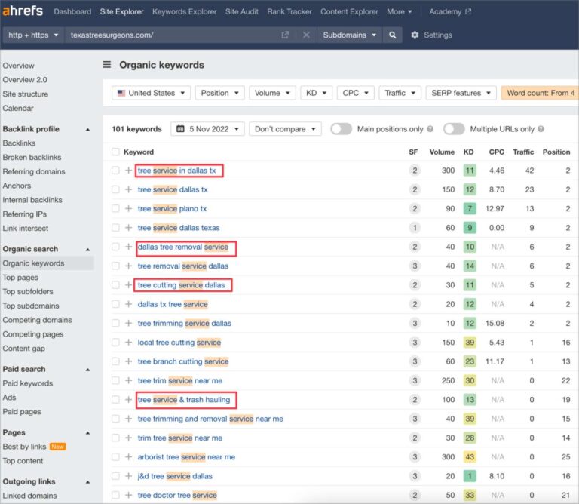The image size is (579, 504).
Task: Click the search magnifier button
Action: (x=393, y=35)
